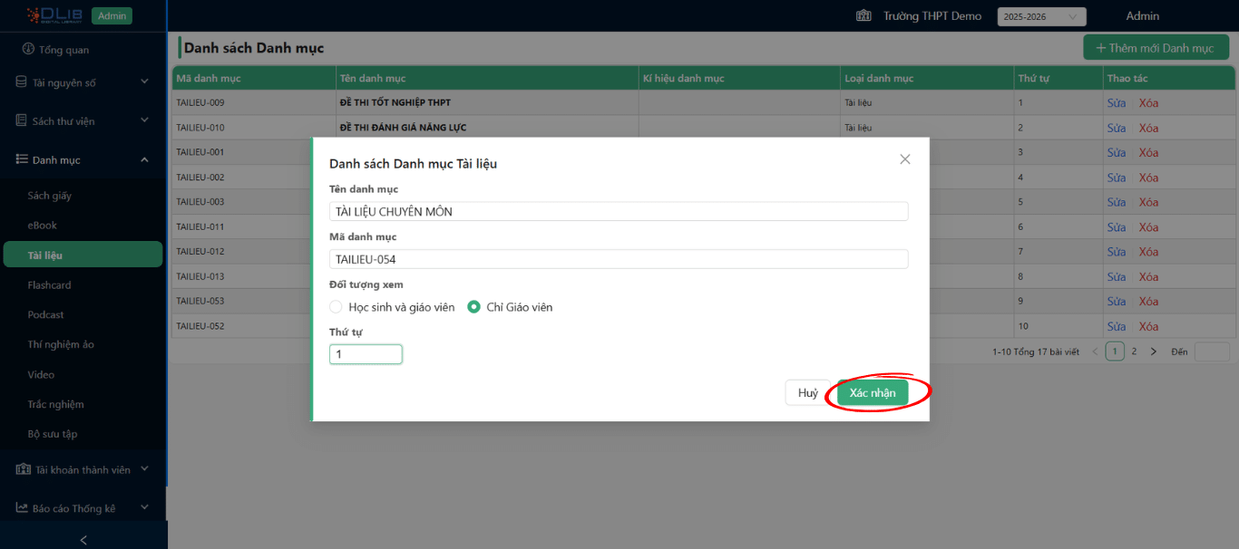Screen dimensions: 1239x549
Task: Go to the eBook category item
Action: [x=42, y=226]
